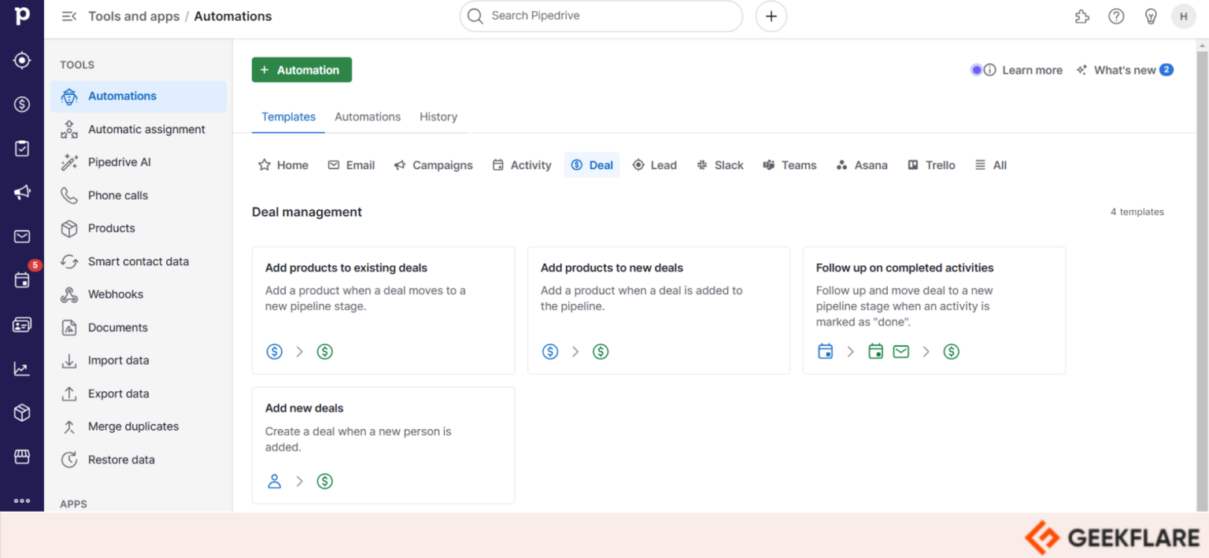Click the APPS section heading

tap(73, 504)
